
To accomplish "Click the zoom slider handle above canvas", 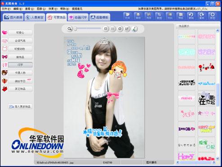I will [75, 28].
